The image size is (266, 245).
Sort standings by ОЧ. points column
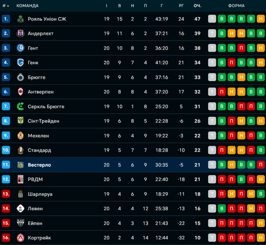(x=198, y=6)
